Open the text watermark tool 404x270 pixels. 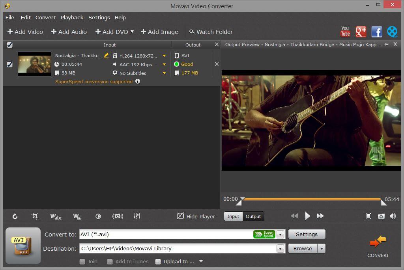tap(56, 216)
